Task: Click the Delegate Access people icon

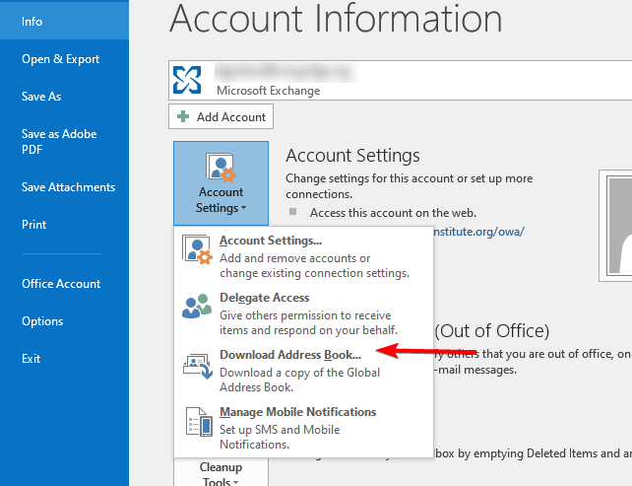Action: 197,307
